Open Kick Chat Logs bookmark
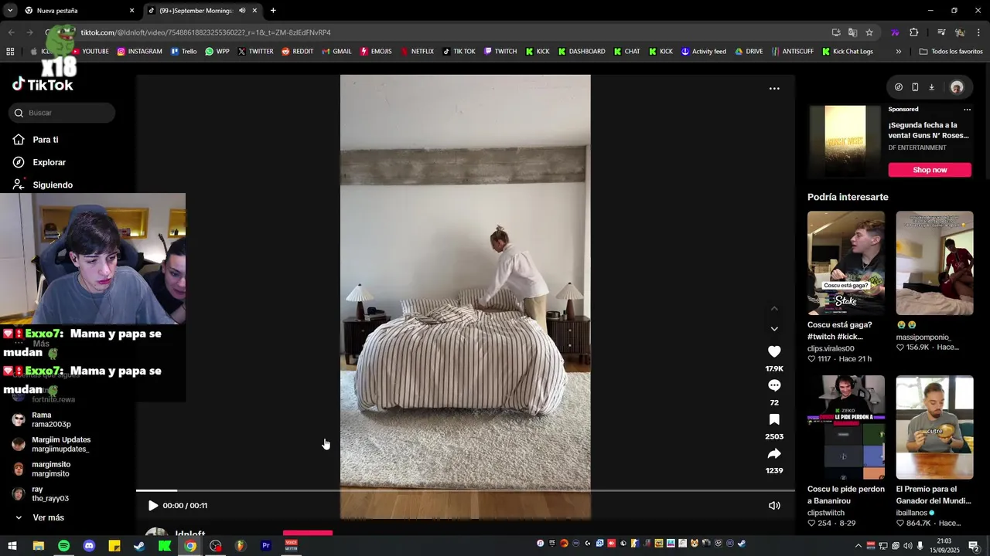 847,52
